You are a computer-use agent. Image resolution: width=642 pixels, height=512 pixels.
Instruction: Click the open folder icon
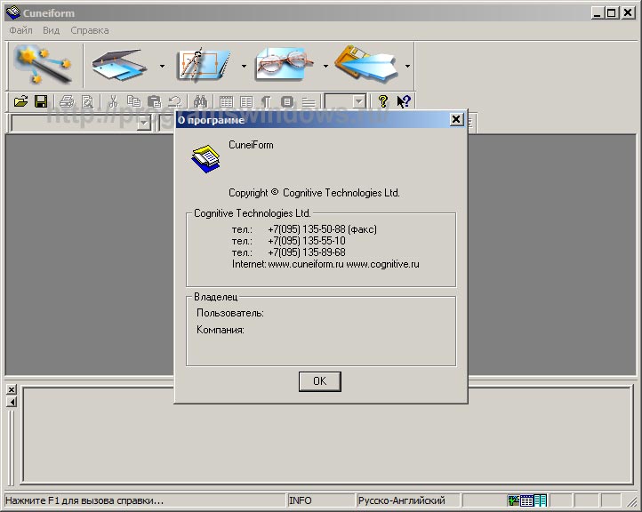[20, 102]
